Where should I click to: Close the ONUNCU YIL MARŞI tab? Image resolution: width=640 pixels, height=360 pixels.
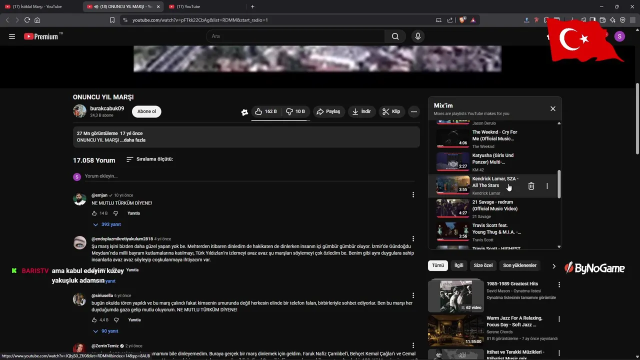[x=158, y=6]
